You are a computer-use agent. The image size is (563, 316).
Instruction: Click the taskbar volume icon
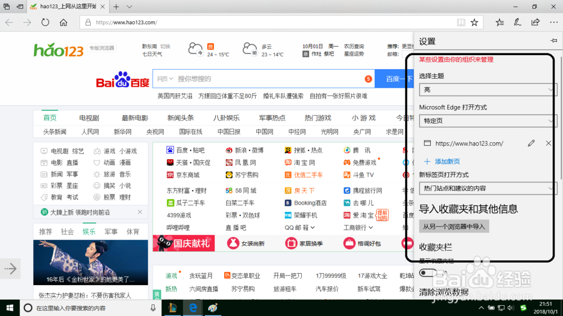(x=511, y=308)
